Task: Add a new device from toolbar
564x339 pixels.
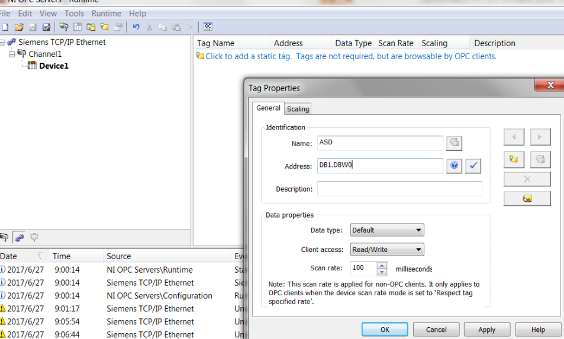Action: (x=78, y=27)
